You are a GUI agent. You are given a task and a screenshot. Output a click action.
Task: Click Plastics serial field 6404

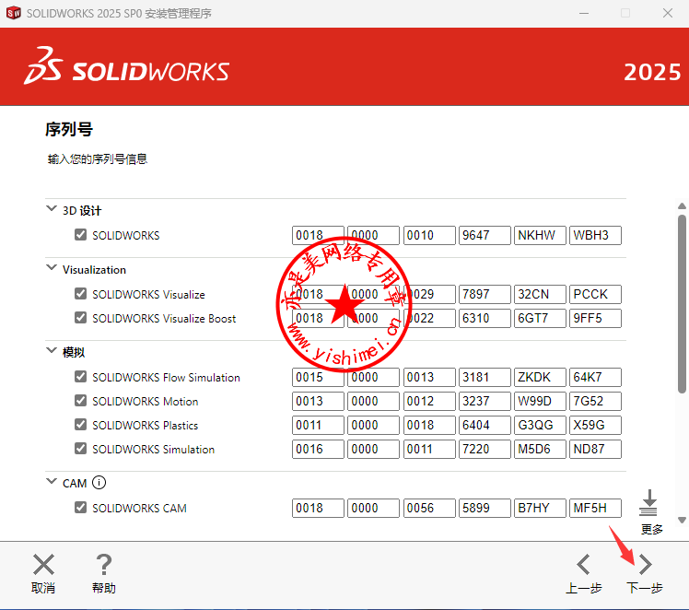(485, 425)
